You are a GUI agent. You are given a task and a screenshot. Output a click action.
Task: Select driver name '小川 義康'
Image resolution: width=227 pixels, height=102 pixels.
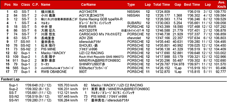pyautogui.click(x=48, y=16)
